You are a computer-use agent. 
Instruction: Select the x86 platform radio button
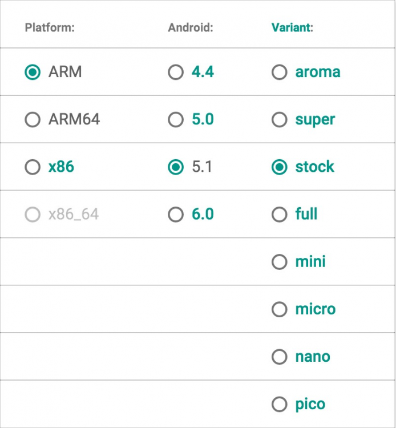click(33, 167)
